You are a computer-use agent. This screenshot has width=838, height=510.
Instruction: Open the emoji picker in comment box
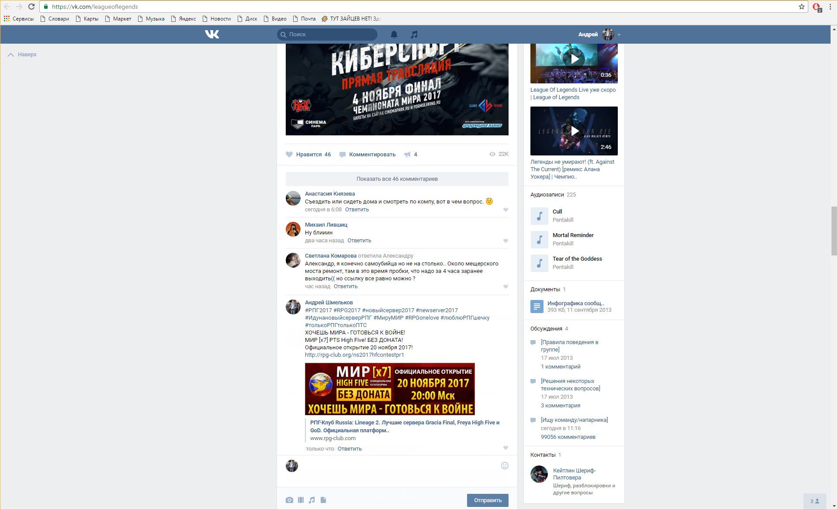505,465
